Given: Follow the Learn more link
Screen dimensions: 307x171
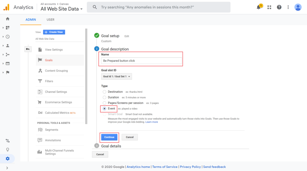Looking at the screenshot, I should tap(151, 122).
